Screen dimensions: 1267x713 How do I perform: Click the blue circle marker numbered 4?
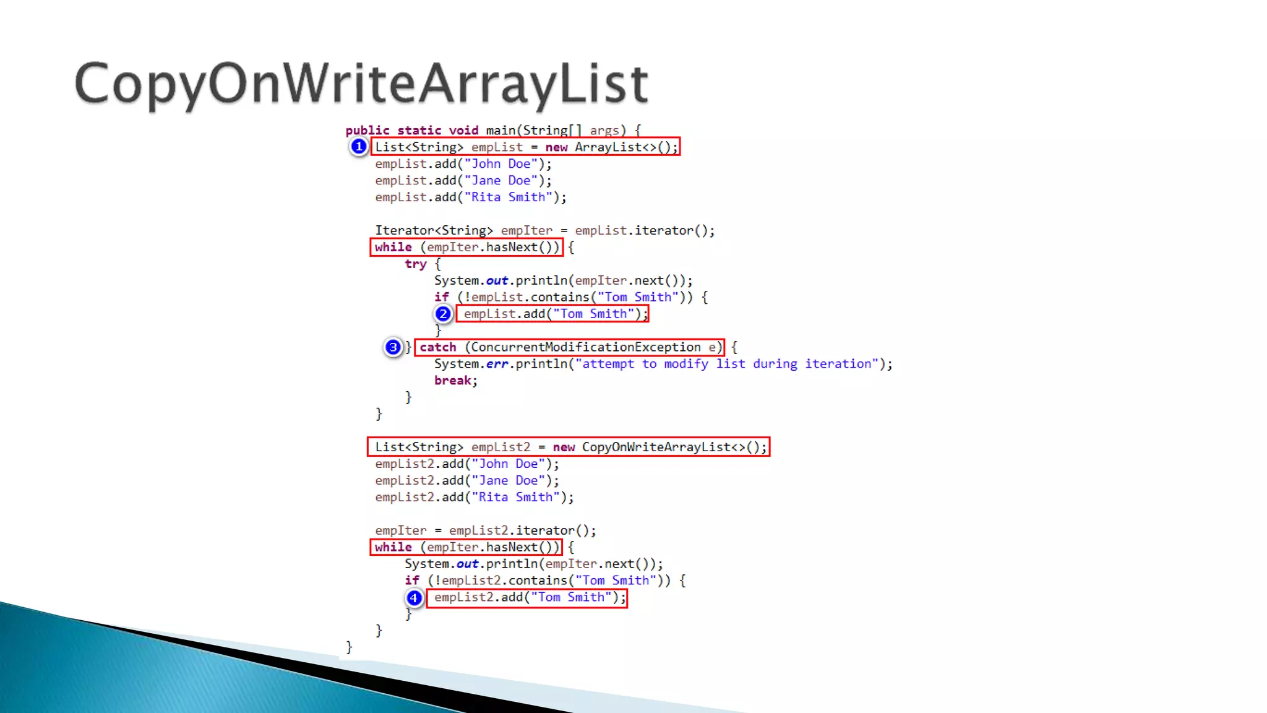coord(414,598)
